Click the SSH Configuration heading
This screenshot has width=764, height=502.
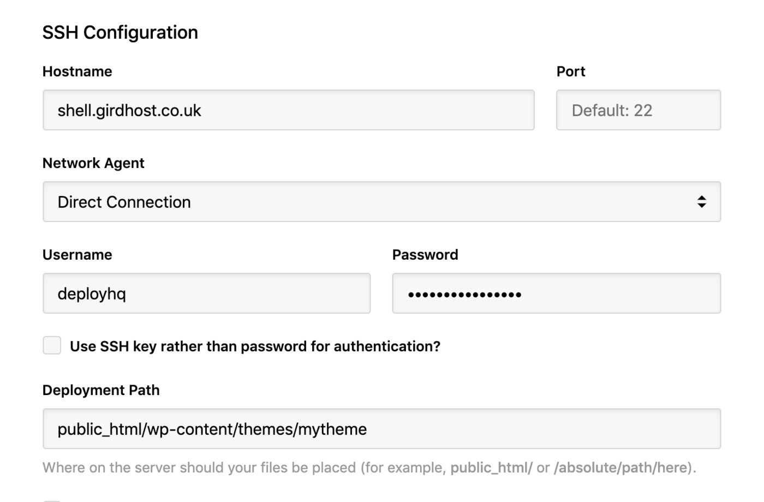click(x=120, y=33)
